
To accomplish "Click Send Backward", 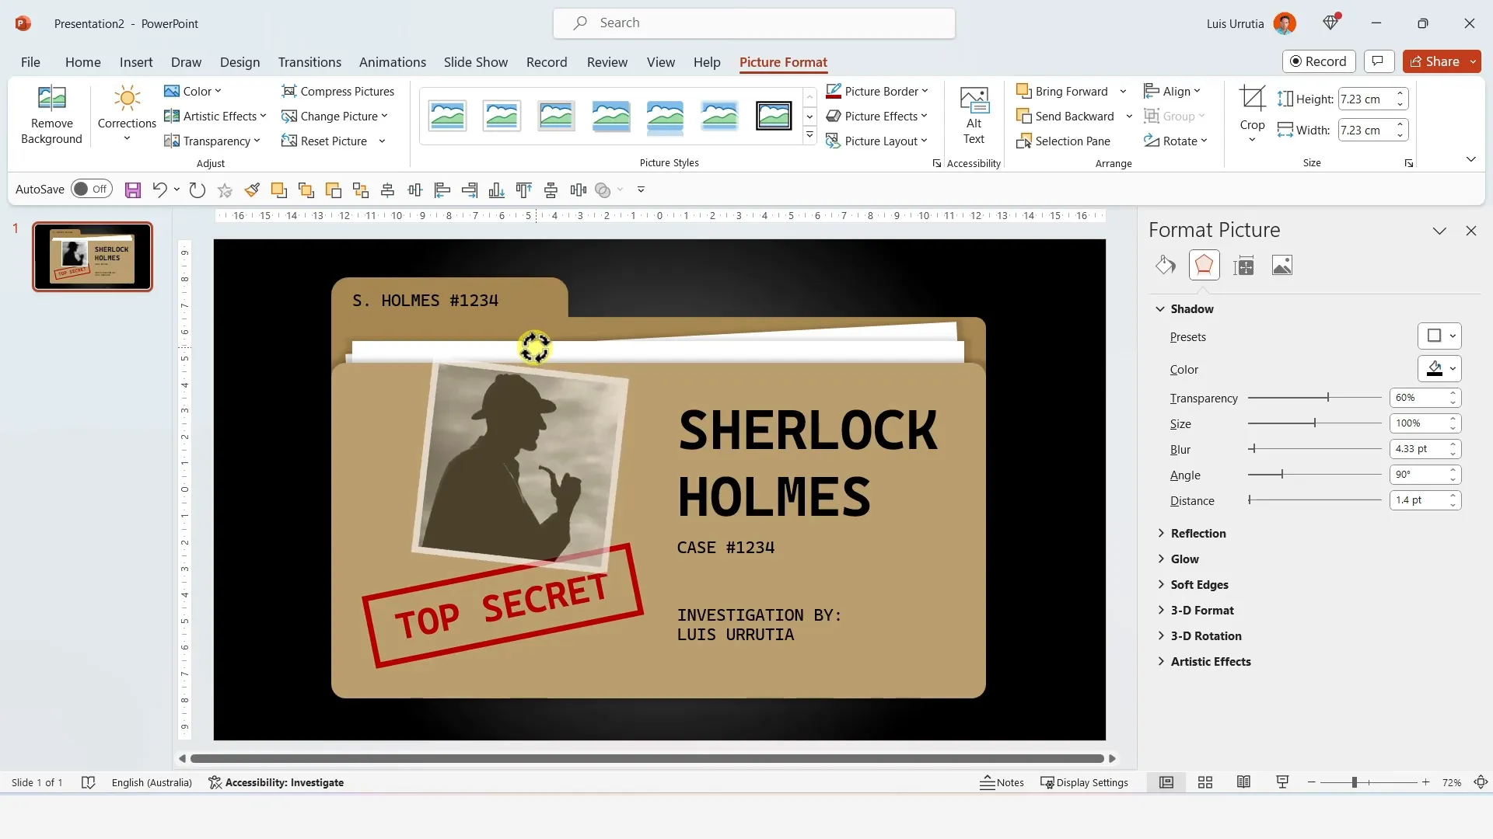I will pyautogui.click(x=1065, y=116).
